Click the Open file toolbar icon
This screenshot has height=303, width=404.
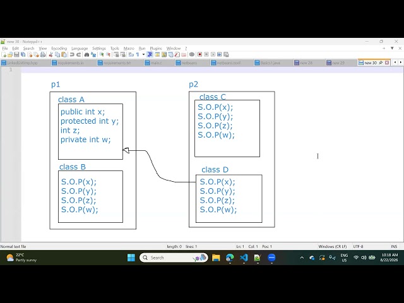(10, 55)
